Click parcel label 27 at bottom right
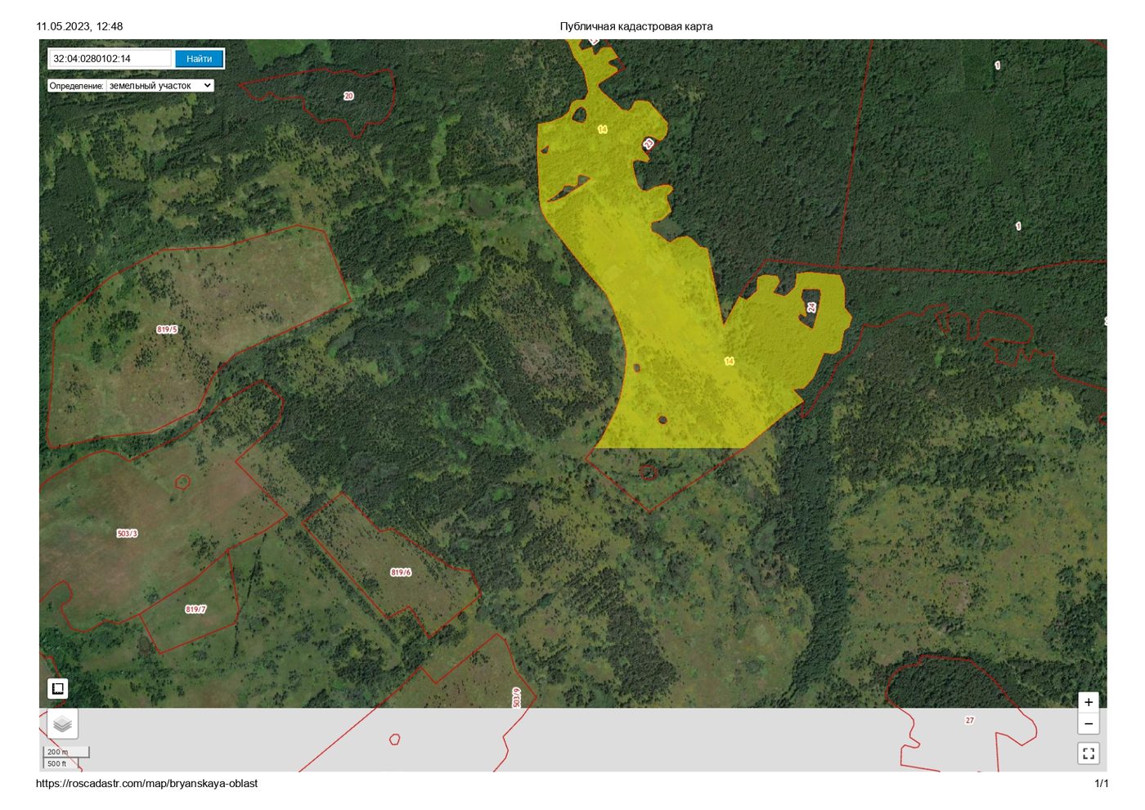Viewport: 1145px width, 810px height. [970, 721]
